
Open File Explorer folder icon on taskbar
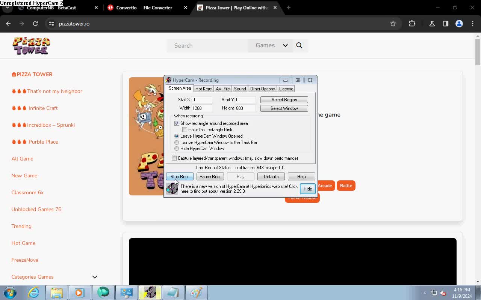click(57, 292)
